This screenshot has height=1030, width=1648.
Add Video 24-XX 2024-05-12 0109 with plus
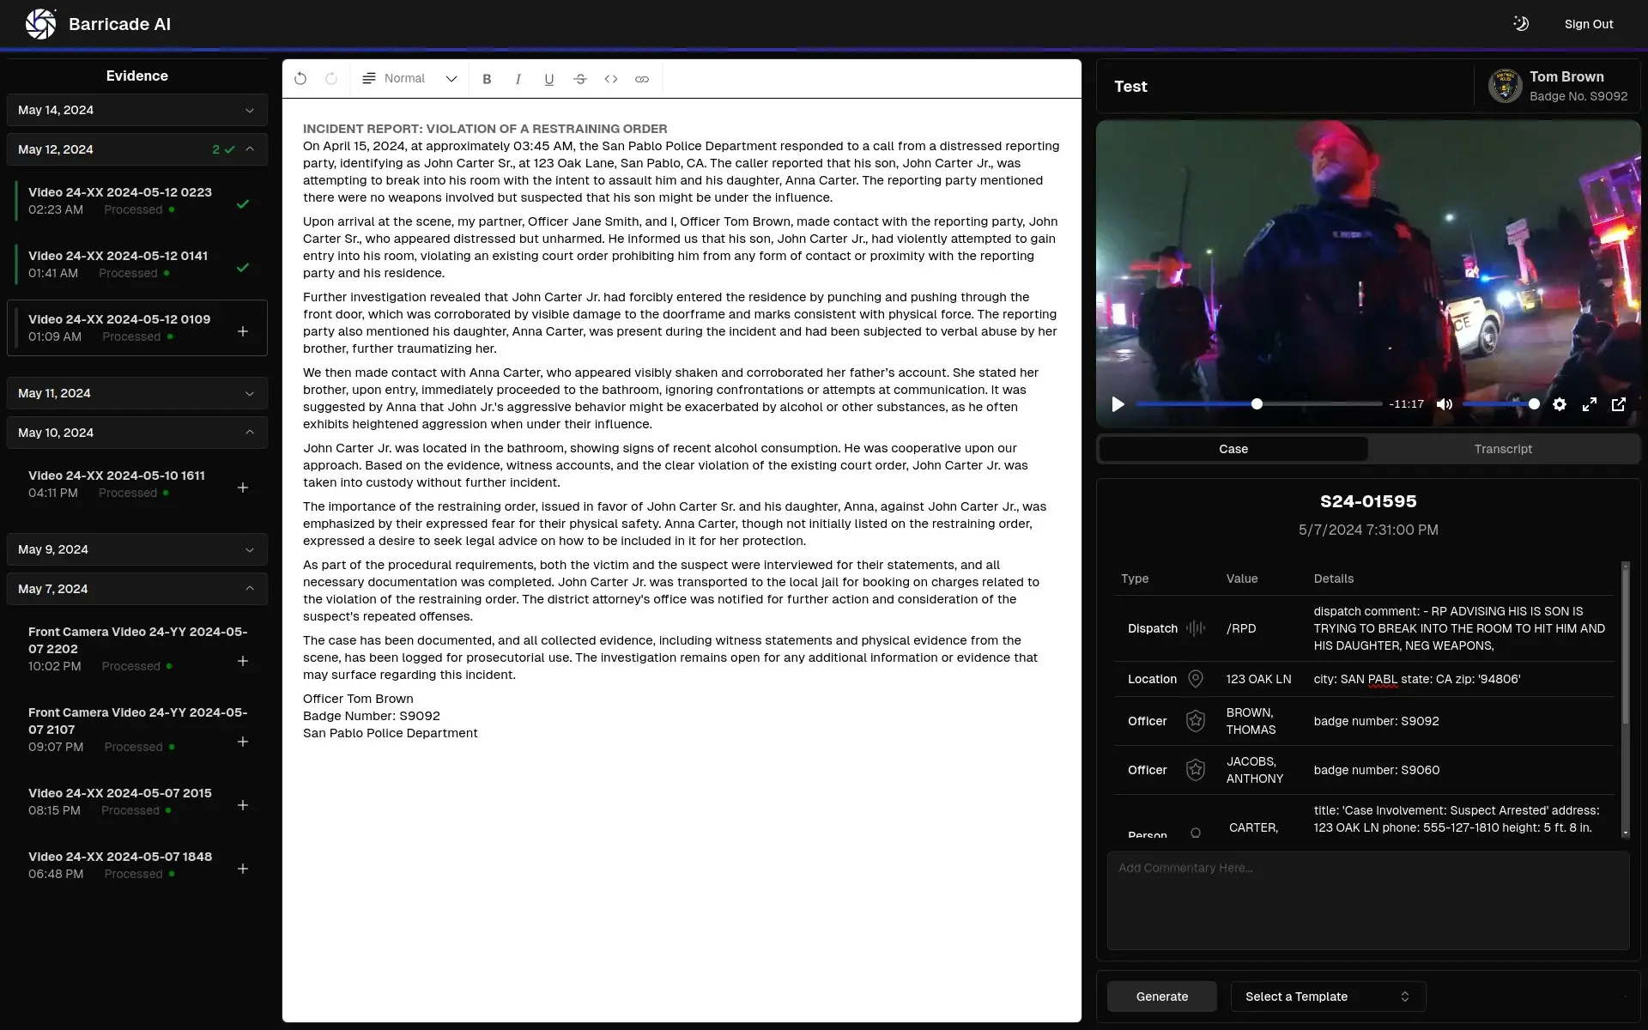click(x=243, y=331)
